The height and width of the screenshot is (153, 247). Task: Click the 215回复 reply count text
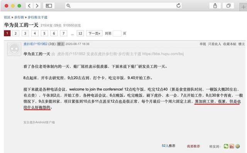click(46, 25)
